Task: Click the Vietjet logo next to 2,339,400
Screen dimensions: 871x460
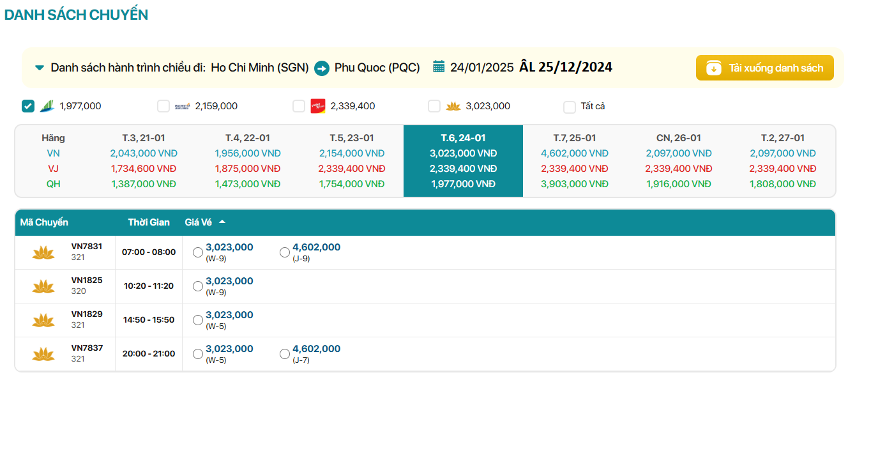Action: [318, 106]
